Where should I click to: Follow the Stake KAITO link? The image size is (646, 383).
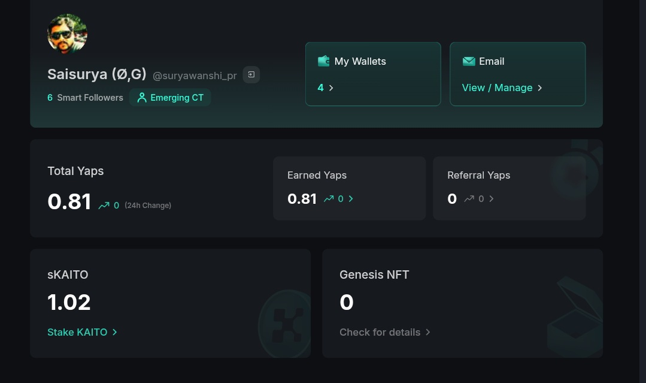point(77,332)
